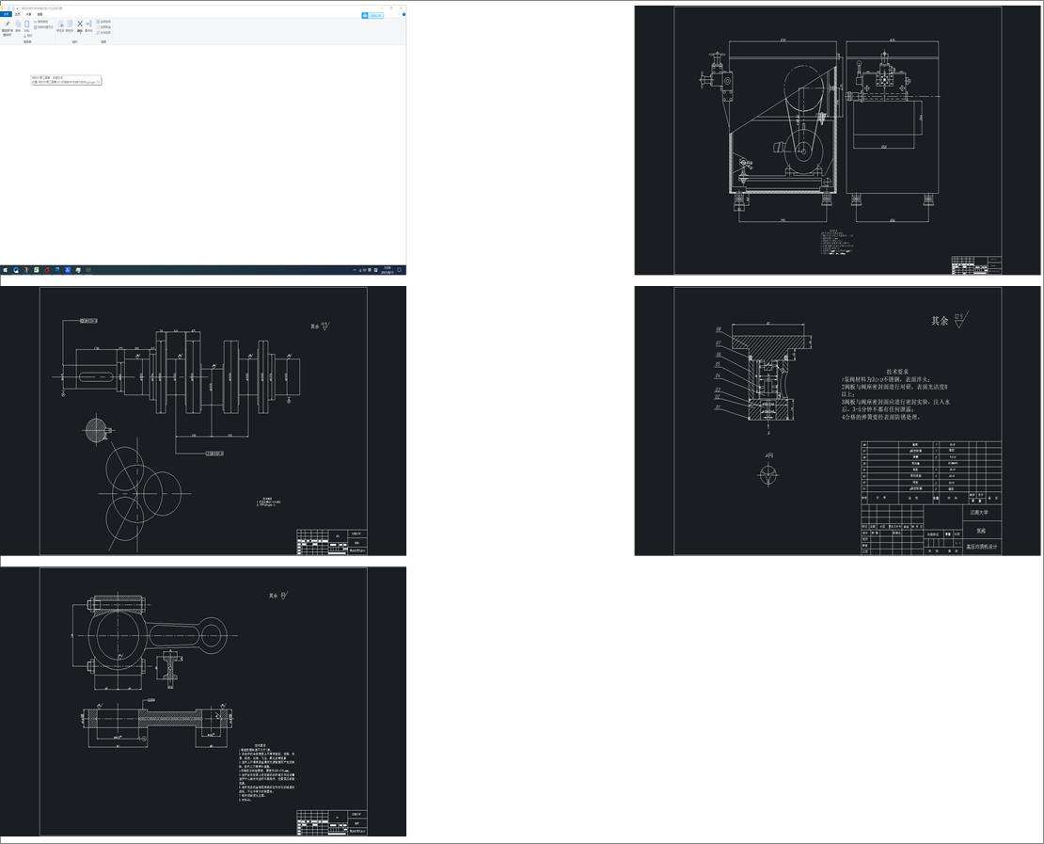Click Select none in the ribbon
The height and width of the screenshot is (844, 1044).
tap(103, 26)
